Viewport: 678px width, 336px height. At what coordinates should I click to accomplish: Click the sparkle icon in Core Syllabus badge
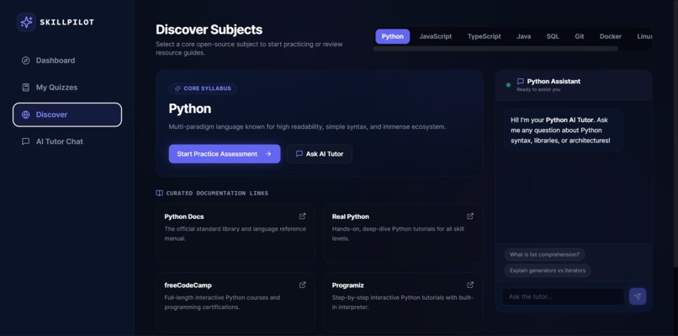click(177, 88)
